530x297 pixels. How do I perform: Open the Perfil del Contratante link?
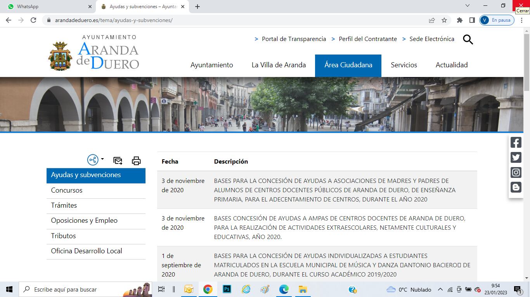tap(368, 39)
